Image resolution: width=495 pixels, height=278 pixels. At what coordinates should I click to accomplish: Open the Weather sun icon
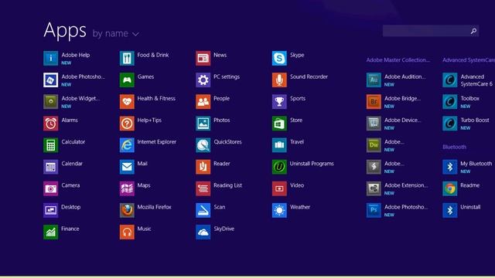click(x=279, y=210)
